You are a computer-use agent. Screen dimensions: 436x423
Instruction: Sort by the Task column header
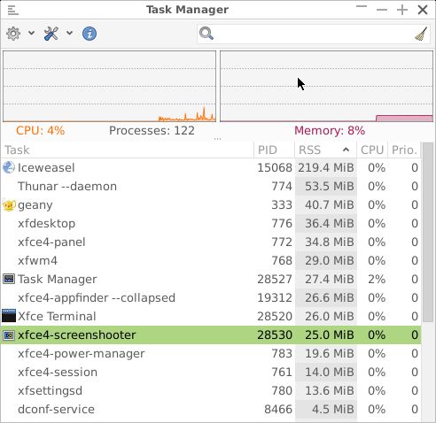coord(127,150)
